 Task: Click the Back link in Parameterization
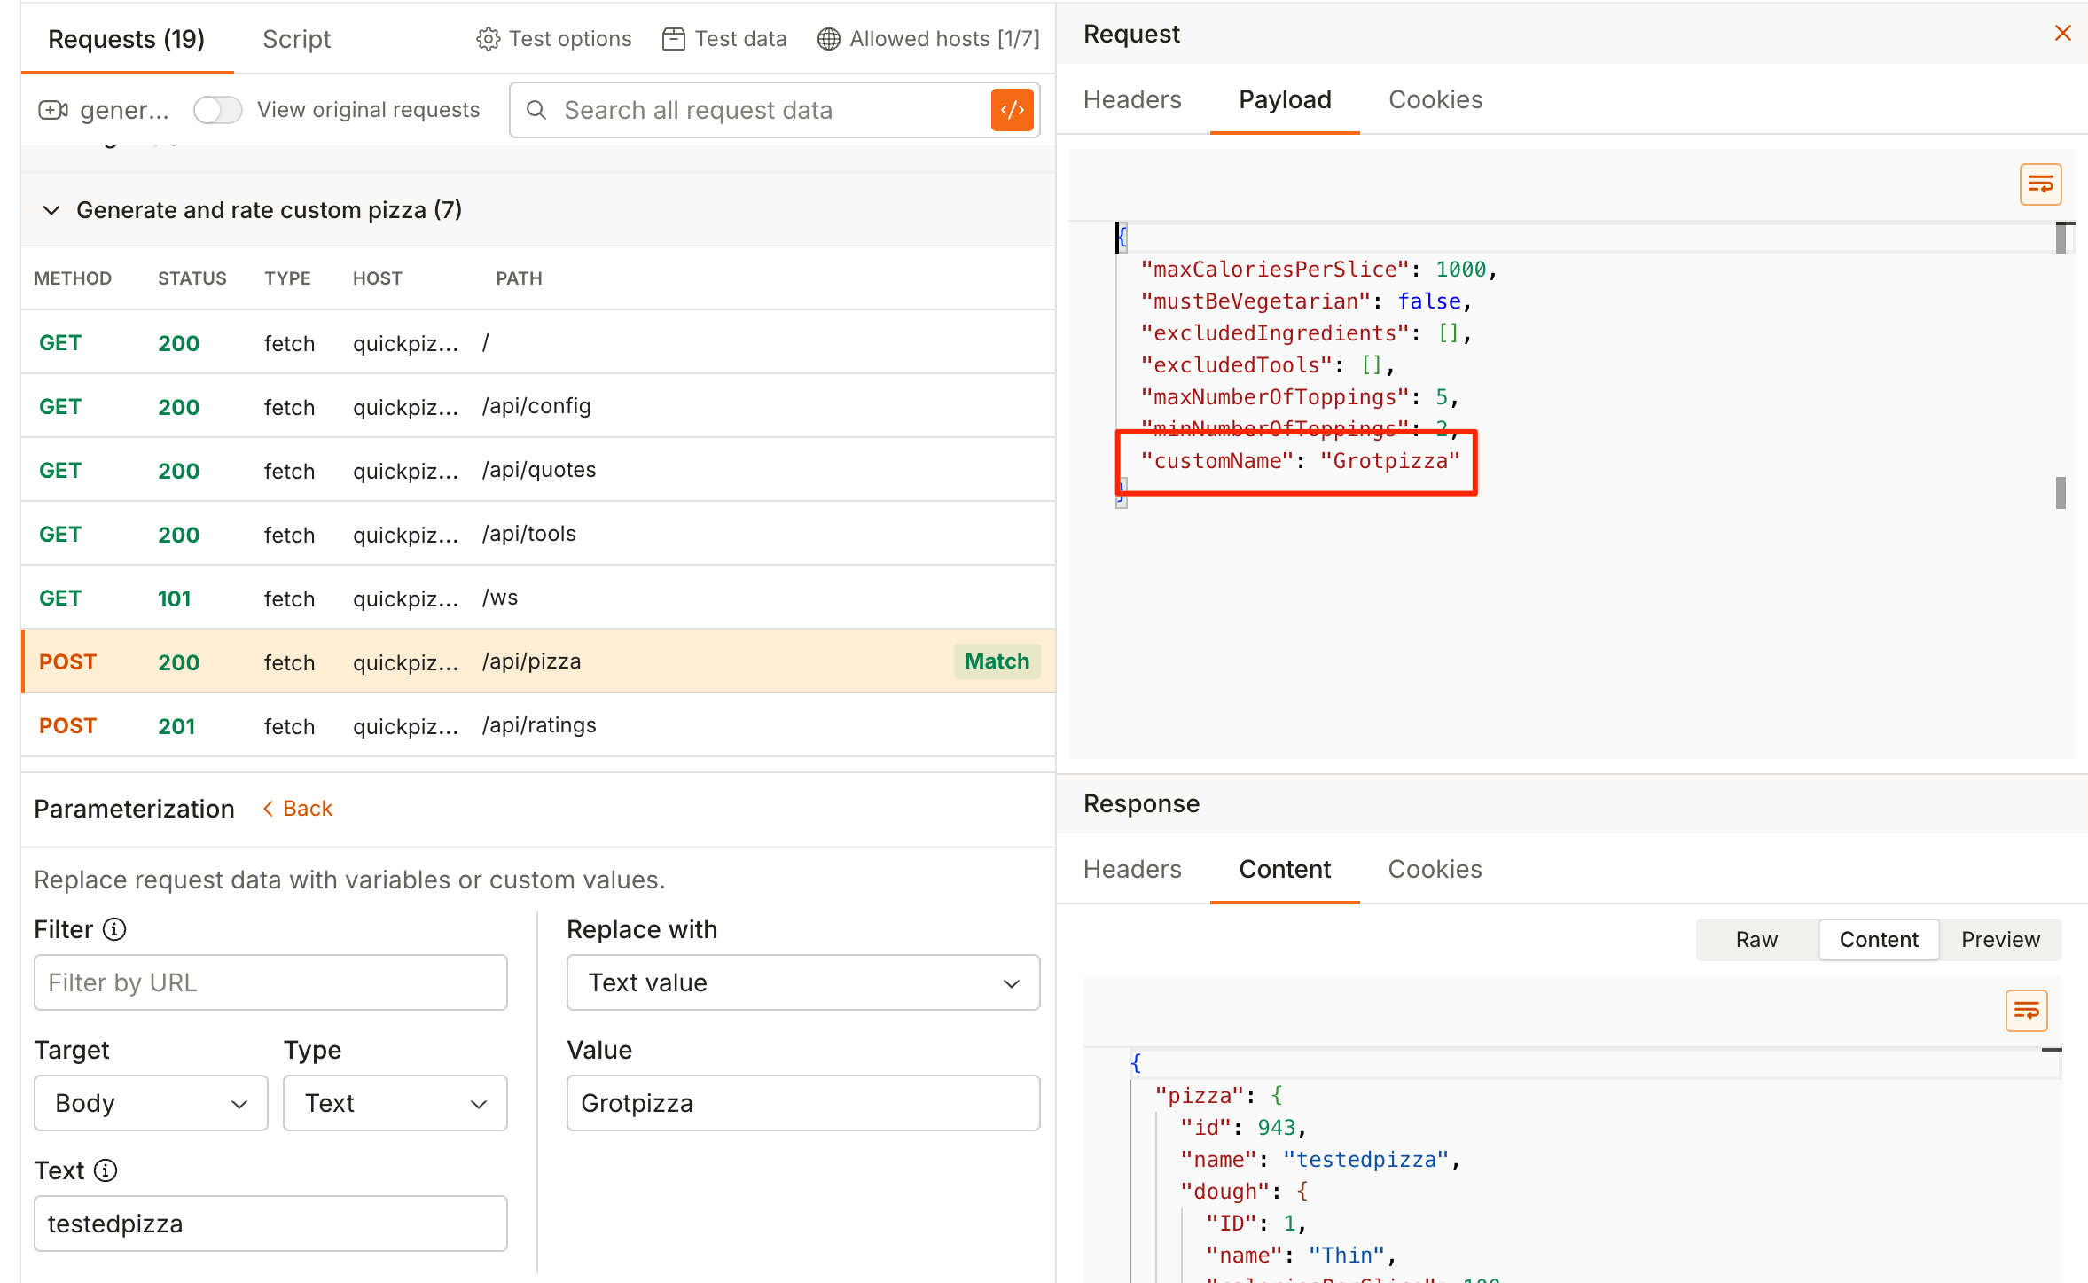coord(298,809)
